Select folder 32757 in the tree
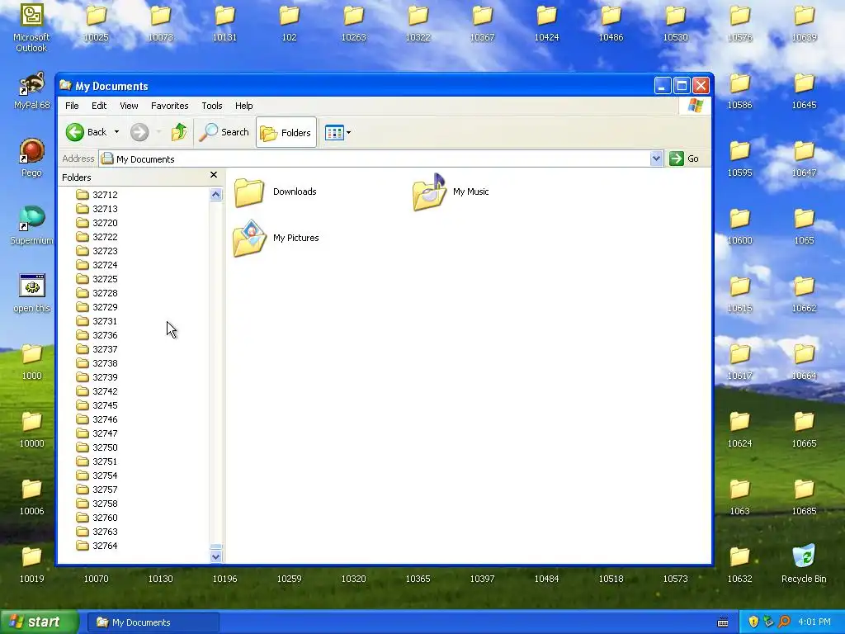 point(97,489)
